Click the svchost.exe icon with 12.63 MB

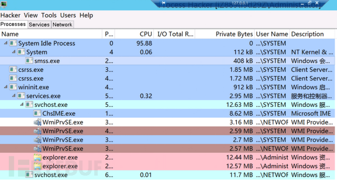(29, 104)
